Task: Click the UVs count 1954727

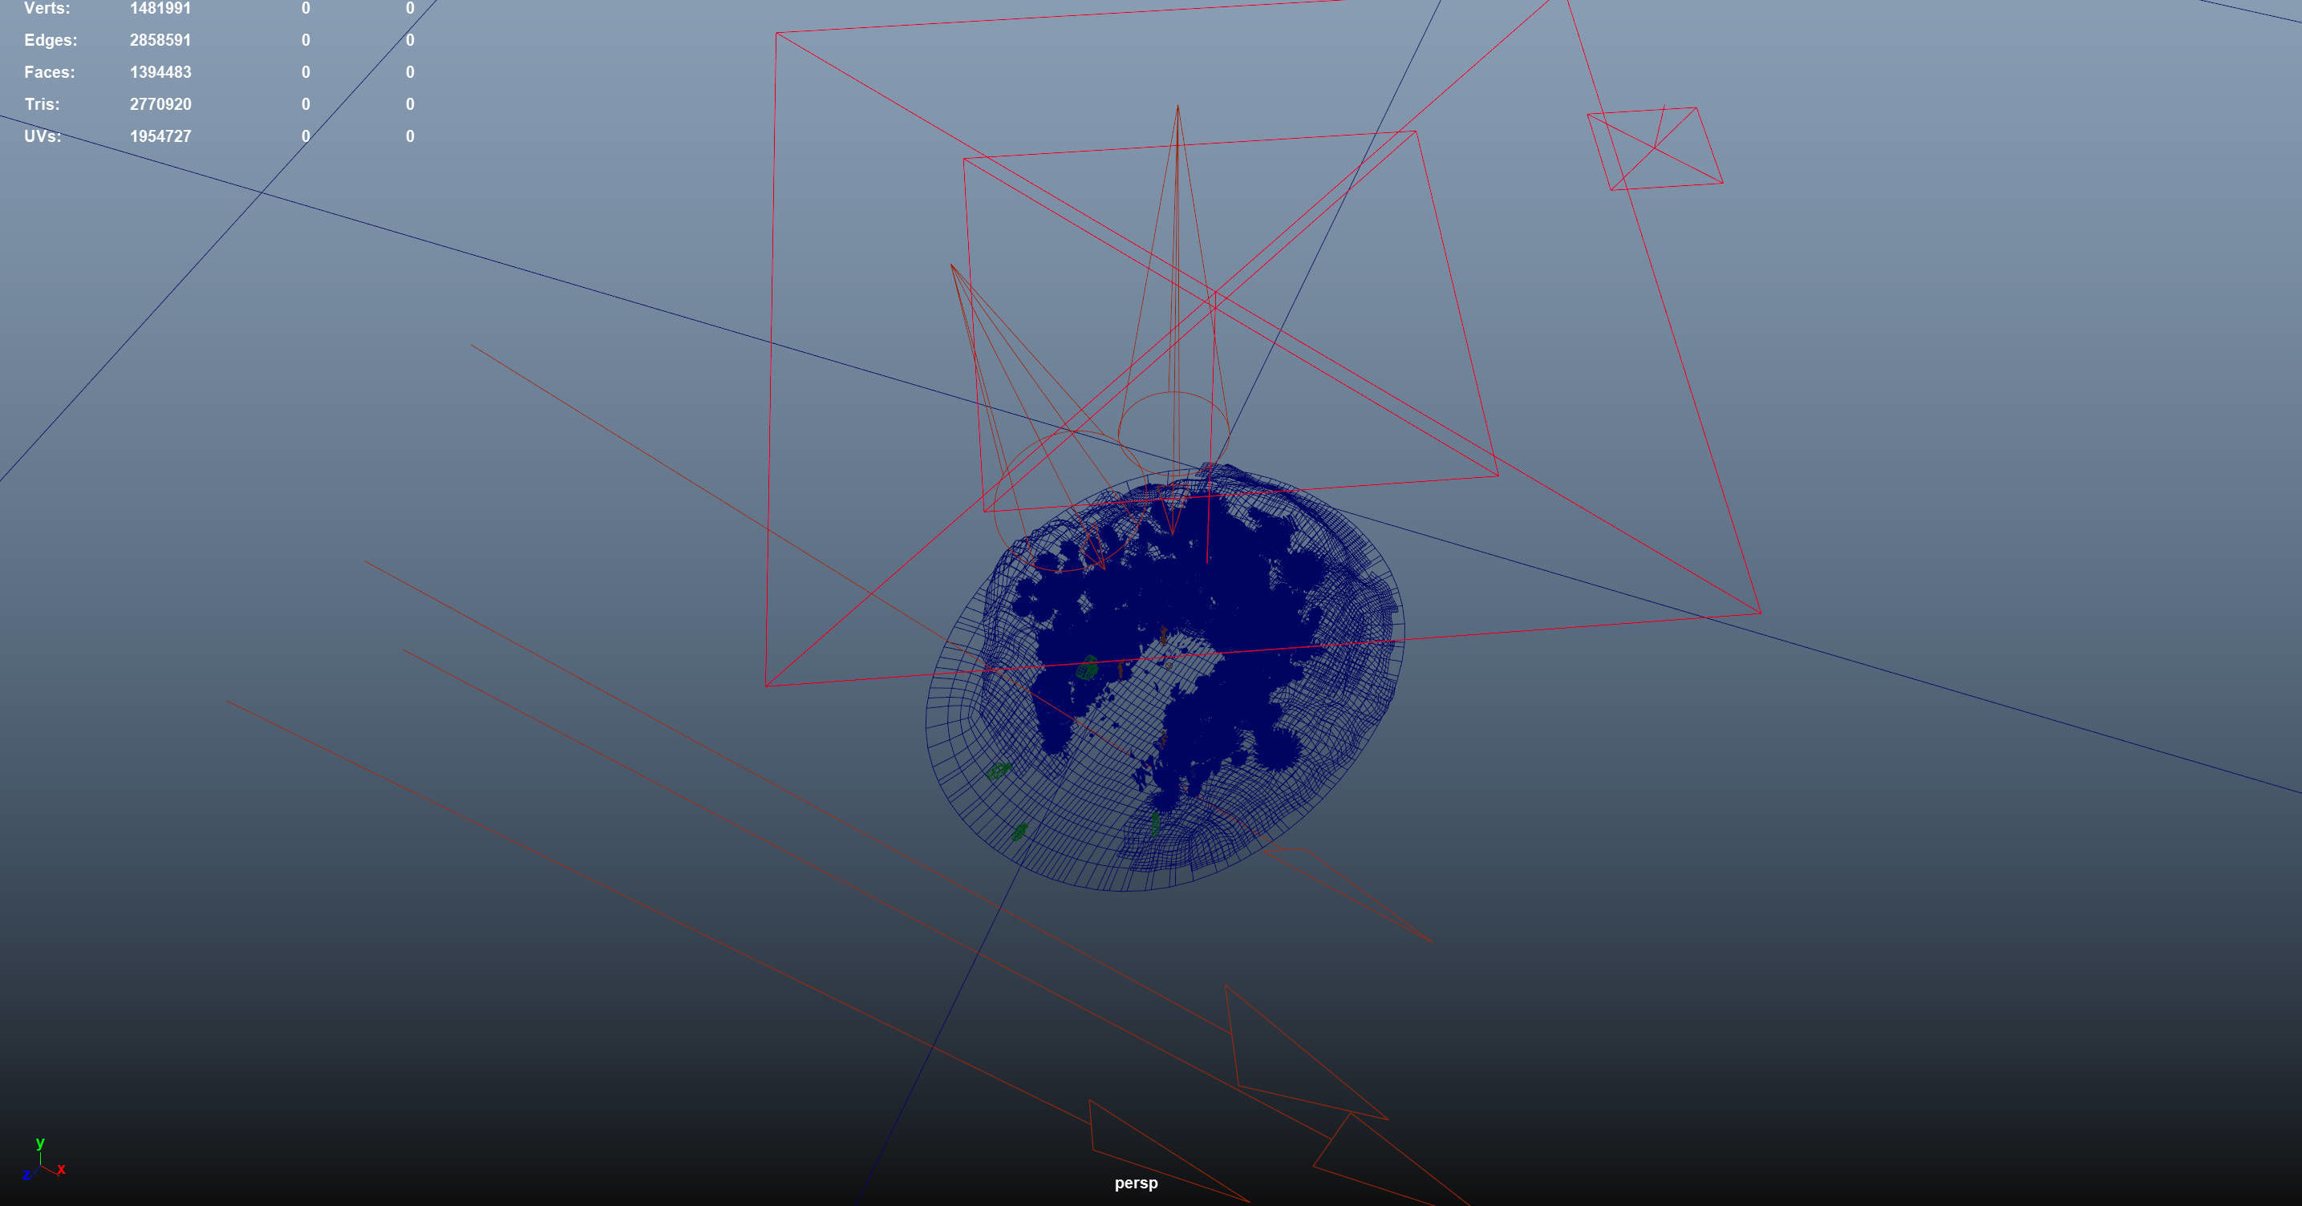Action: 160,136
